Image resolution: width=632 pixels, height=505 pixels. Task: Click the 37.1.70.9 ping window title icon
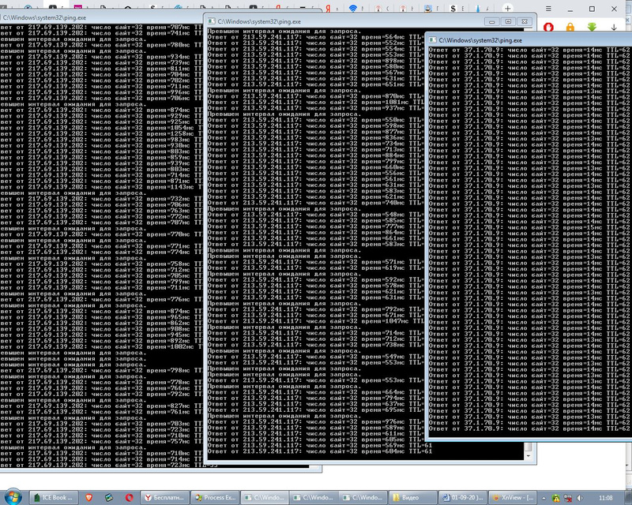click(x=432, y=40)
